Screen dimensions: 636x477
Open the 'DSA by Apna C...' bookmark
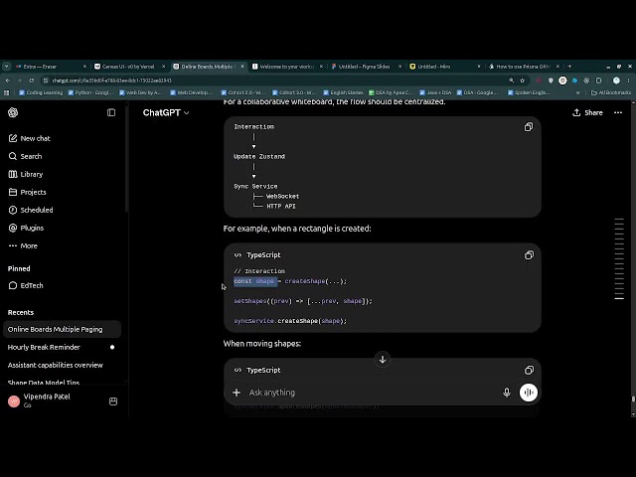tap(391, 92)
